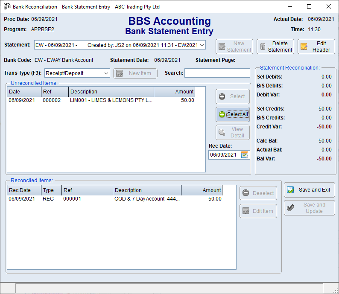Click the Rec Date column header
Viewport: 339px width, 294px height.
click(24, 190)
